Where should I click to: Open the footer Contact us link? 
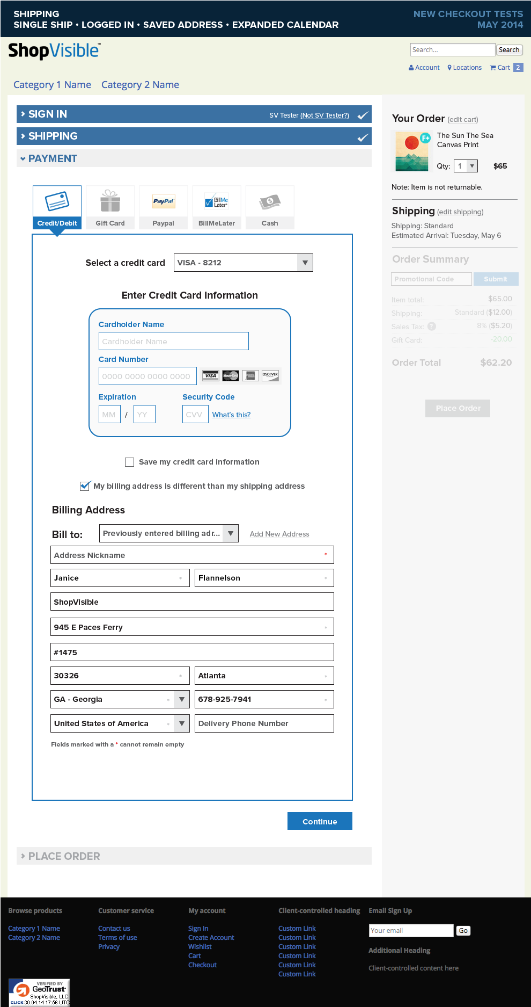tap(114, 928)
